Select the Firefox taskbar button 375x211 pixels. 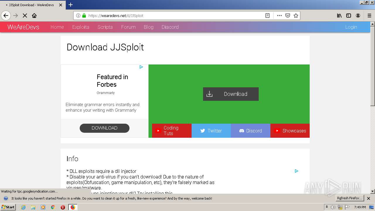pos(73,207)
